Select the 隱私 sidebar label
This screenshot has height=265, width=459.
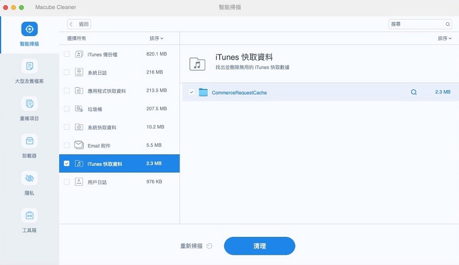(x=29, y=193)
